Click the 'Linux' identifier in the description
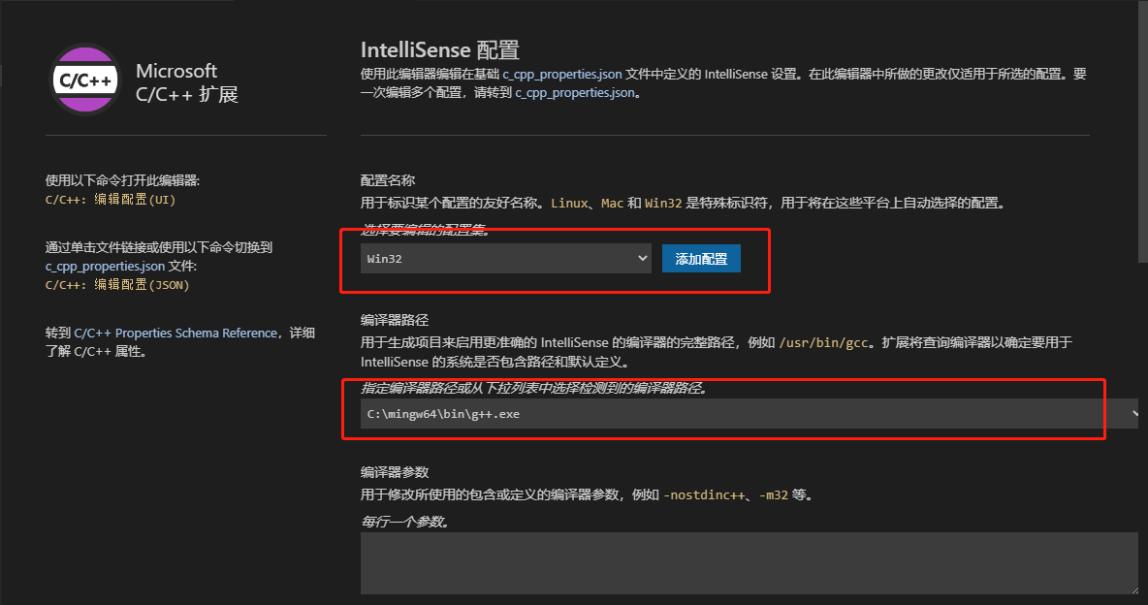Screen dimensions: 1148x605 (569, 203)
